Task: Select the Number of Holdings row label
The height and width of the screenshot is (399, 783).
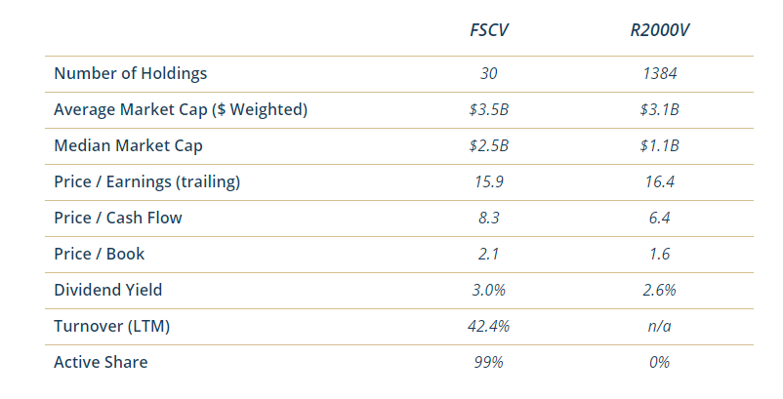Action: tap(130, 73)
